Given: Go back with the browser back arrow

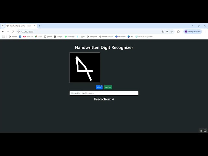Looking at the screenshot, I should click(3, 32).
